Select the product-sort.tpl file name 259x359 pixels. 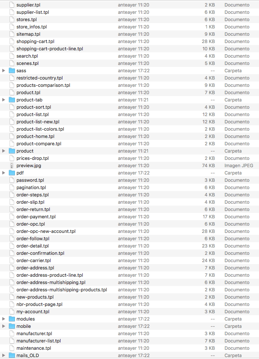[x=34, y=107]
